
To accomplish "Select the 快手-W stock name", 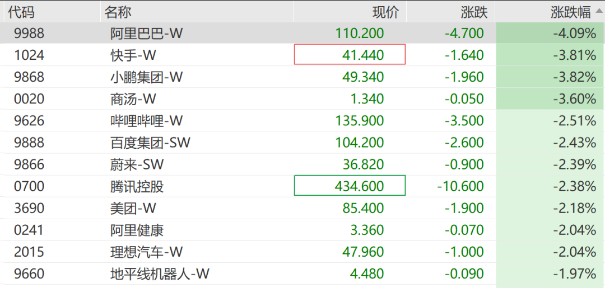I will click(133, 55).
